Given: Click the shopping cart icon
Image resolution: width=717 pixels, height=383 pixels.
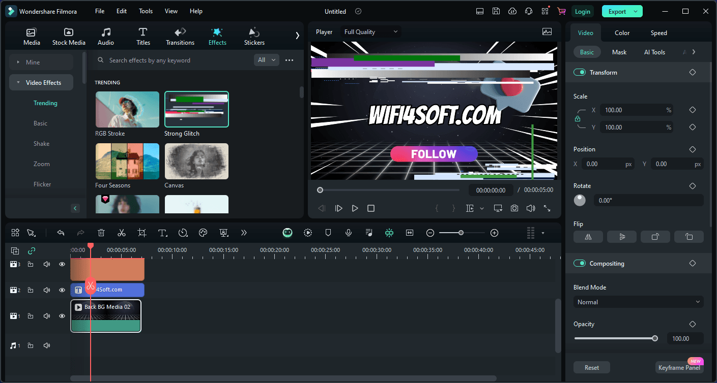Looking at the screenshot, I should coord(561,11).
